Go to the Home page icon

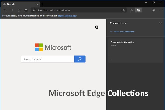coord(26,10)
